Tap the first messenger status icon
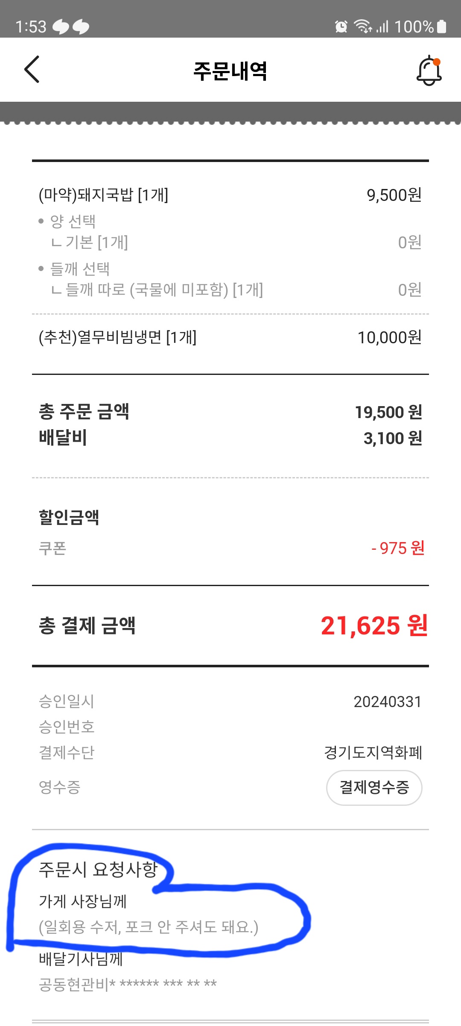 (61, 27)
